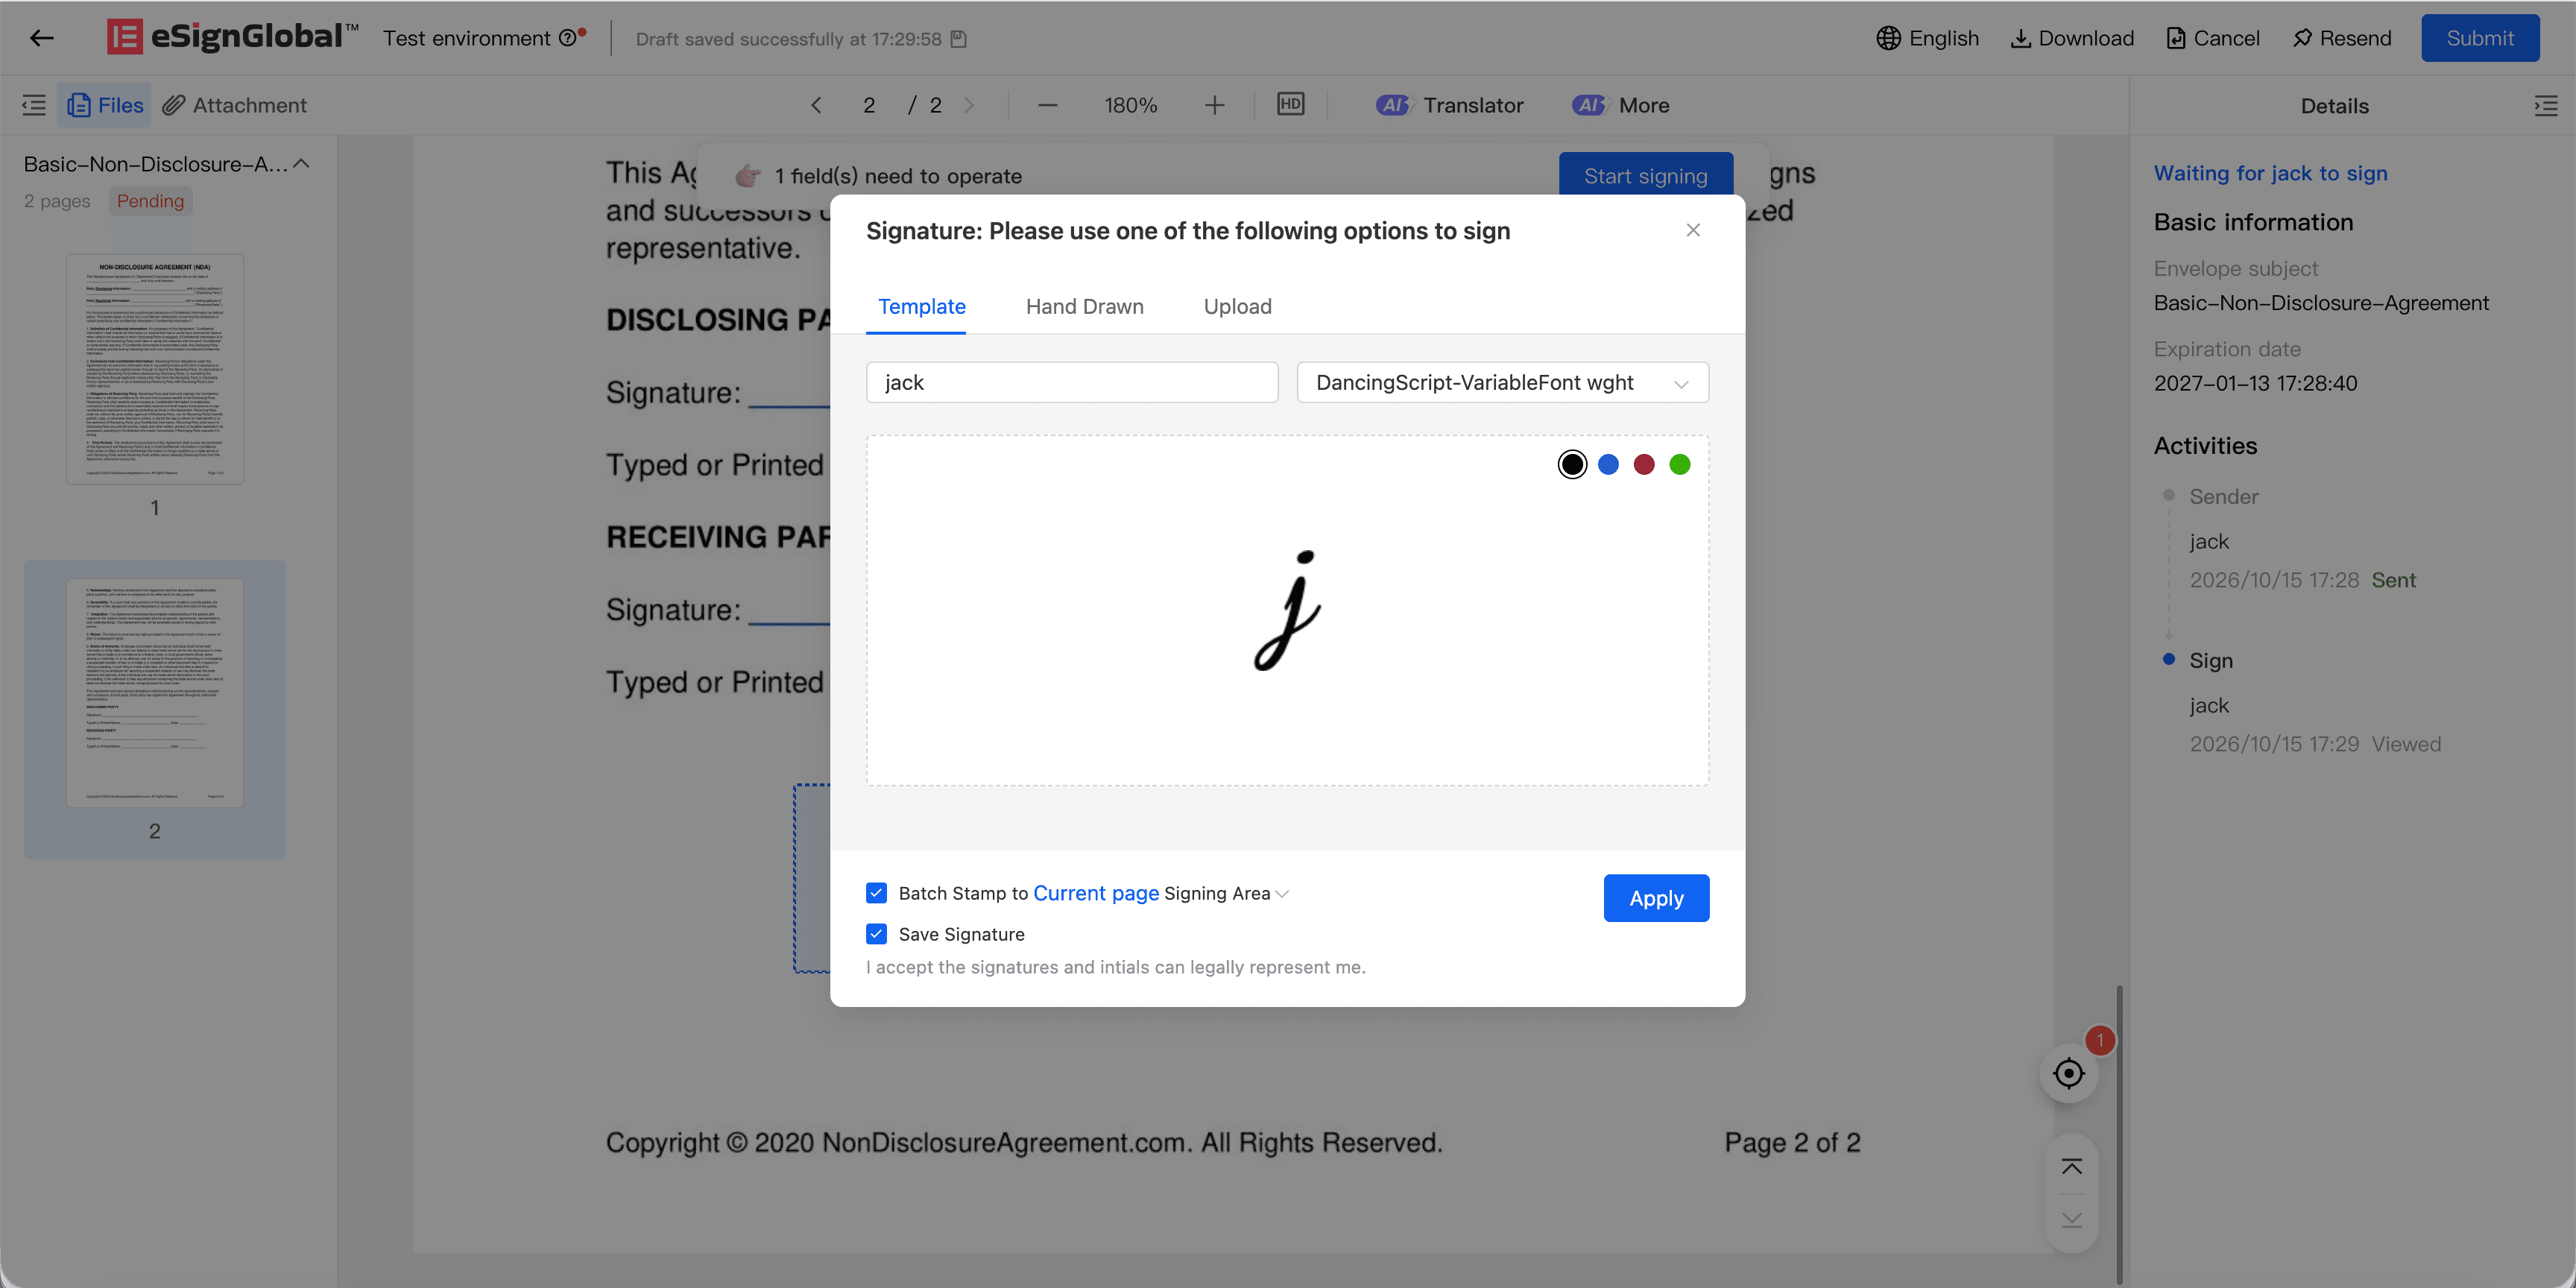Resend the envelope

click(2342, 38)
